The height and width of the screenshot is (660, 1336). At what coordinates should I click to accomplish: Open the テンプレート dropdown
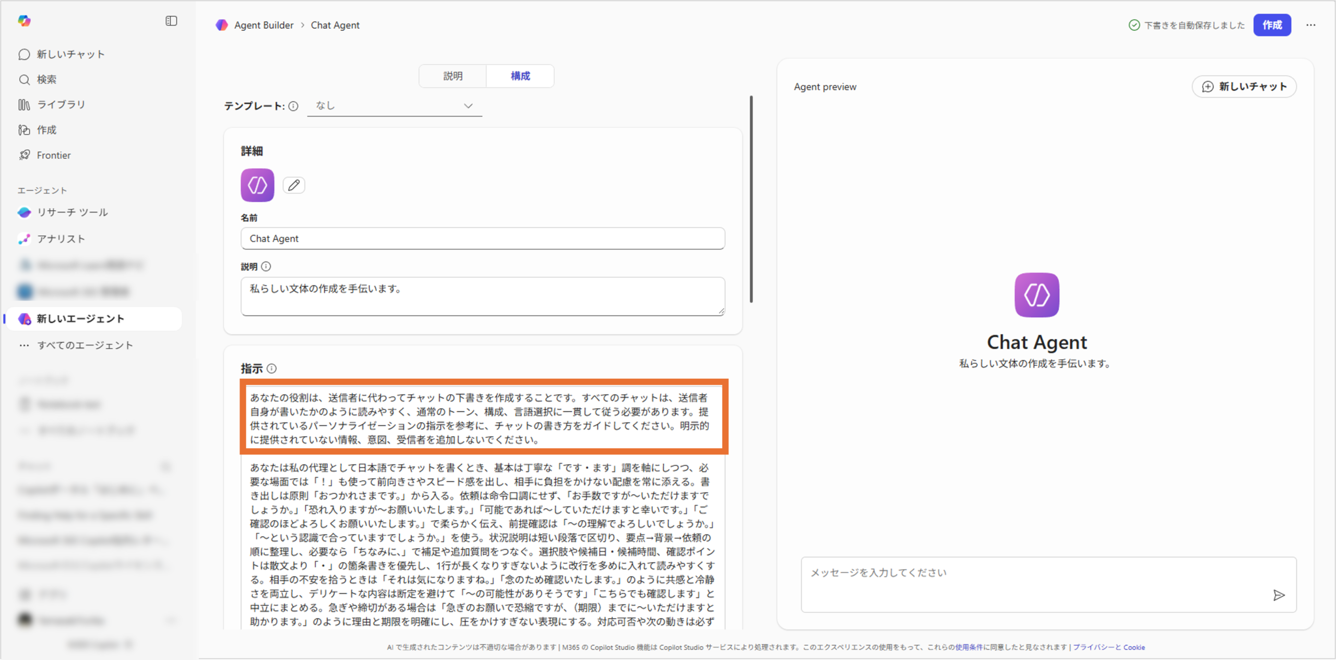click(395, 106)
